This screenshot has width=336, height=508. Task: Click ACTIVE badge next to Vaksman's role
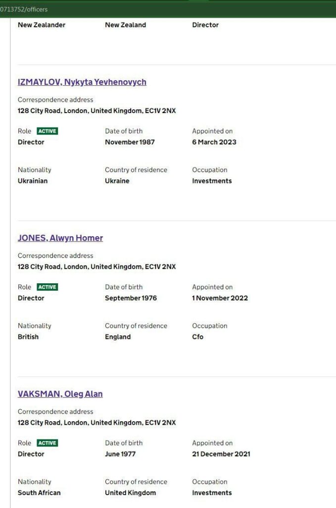click(x=47, y=443)
